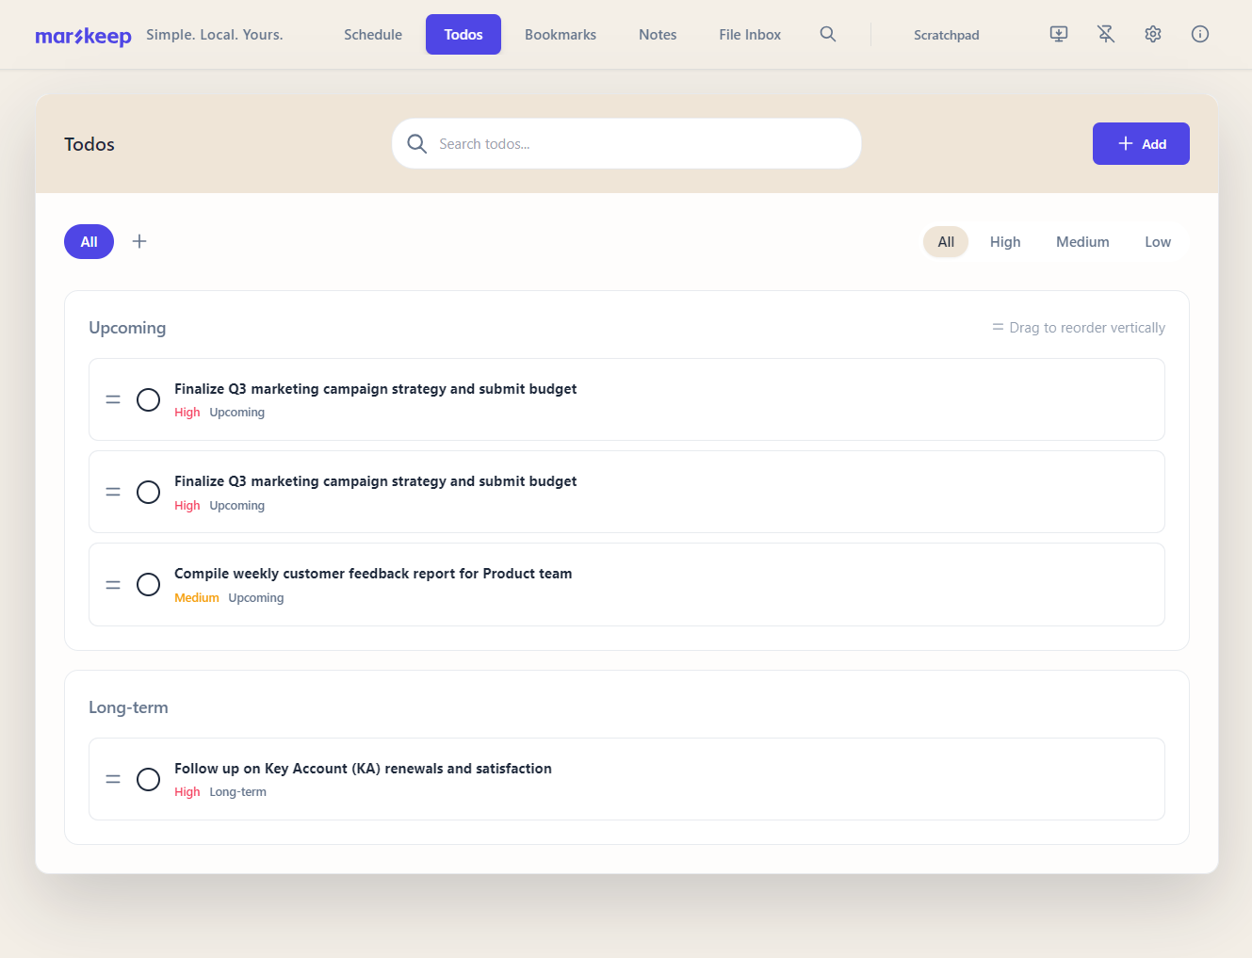Open the File Inbox tab

[x=750, y=35]
